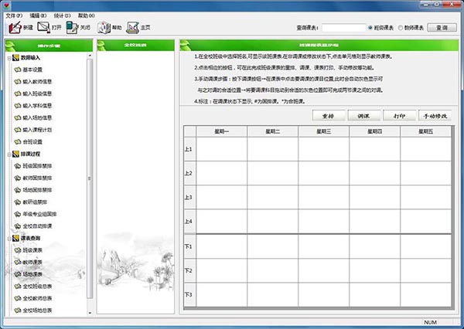Viewport: 464px width, 329px height.
Task: Choose the 教师课表 radio button near search
Action: click(401, 28)
